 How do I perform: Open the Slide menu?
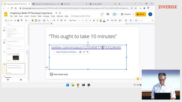pyautogui.click(x=40, y=16)
